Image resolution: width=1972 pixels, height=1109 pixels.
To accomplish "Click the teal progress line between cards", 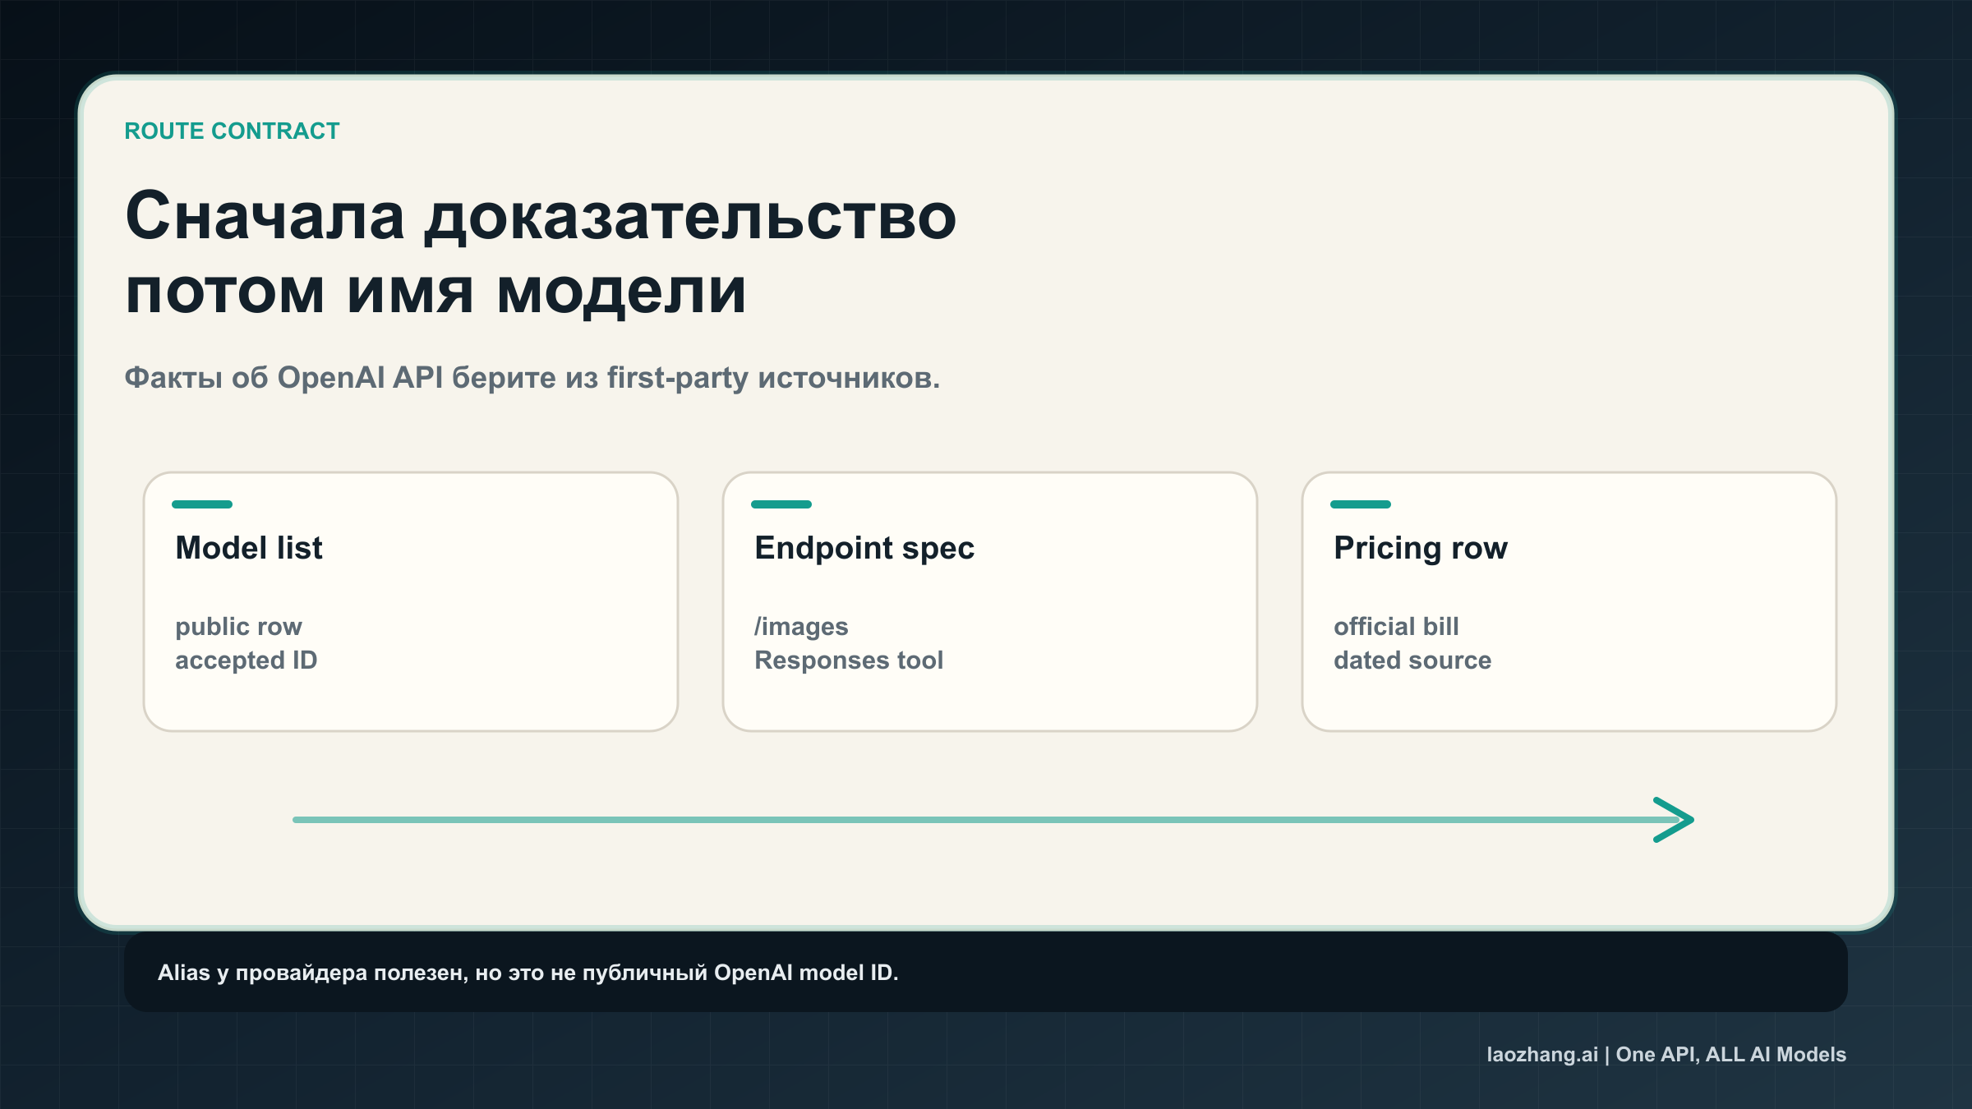I will point(986,818).
